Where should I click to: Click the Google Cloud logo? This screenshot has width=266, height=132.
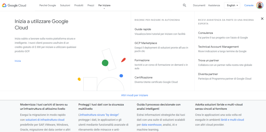[14, 5]
